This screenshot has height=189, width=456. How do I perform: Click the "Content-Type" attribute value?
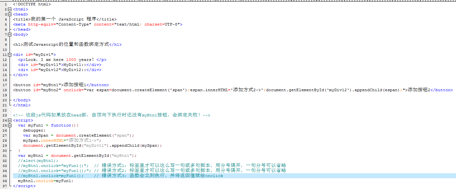tap(74, 25)
